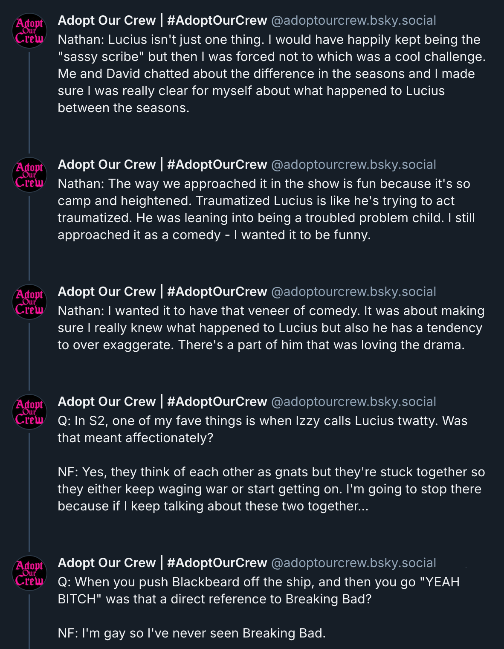
Task: Click avatar on the "sassy scribe" post
Action: 29,31
